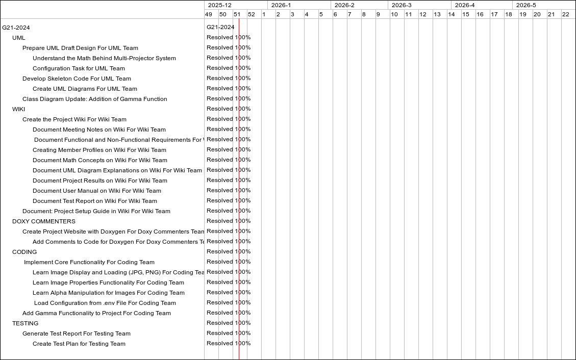Screen dimensions: 576x360
Task: Click the G21-2024 label in Gantt area
Action: 220,27
